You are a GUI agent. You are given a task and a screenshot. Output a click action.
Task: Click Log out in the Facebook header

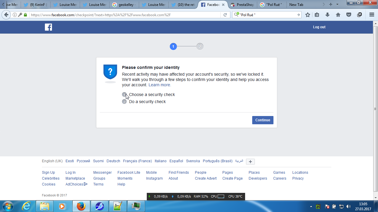(x=319, y=27)
